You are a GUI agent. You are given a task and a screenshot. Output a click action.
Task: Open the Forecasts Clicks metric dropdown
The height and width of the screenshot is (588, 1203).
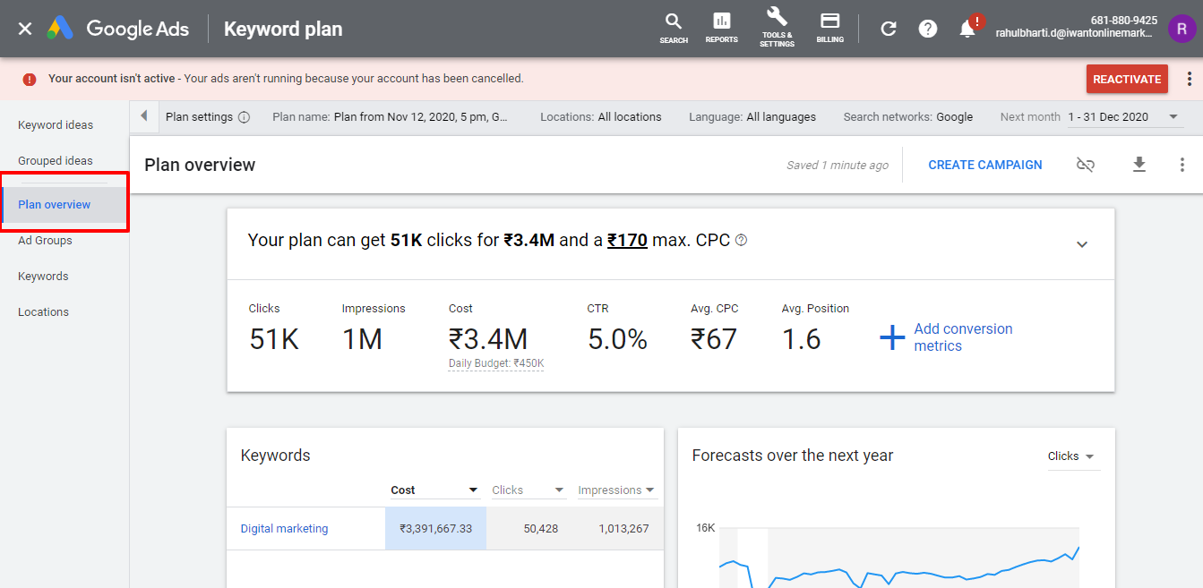tap(1072, 456)
